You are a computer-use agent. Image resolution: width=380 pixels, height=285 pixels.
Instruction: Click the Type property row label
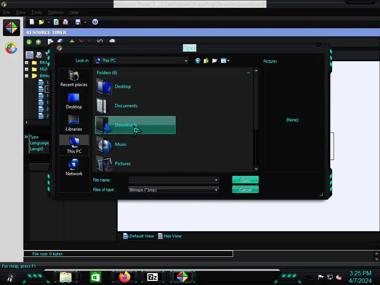pyautogui.click(x=34, y=137)
